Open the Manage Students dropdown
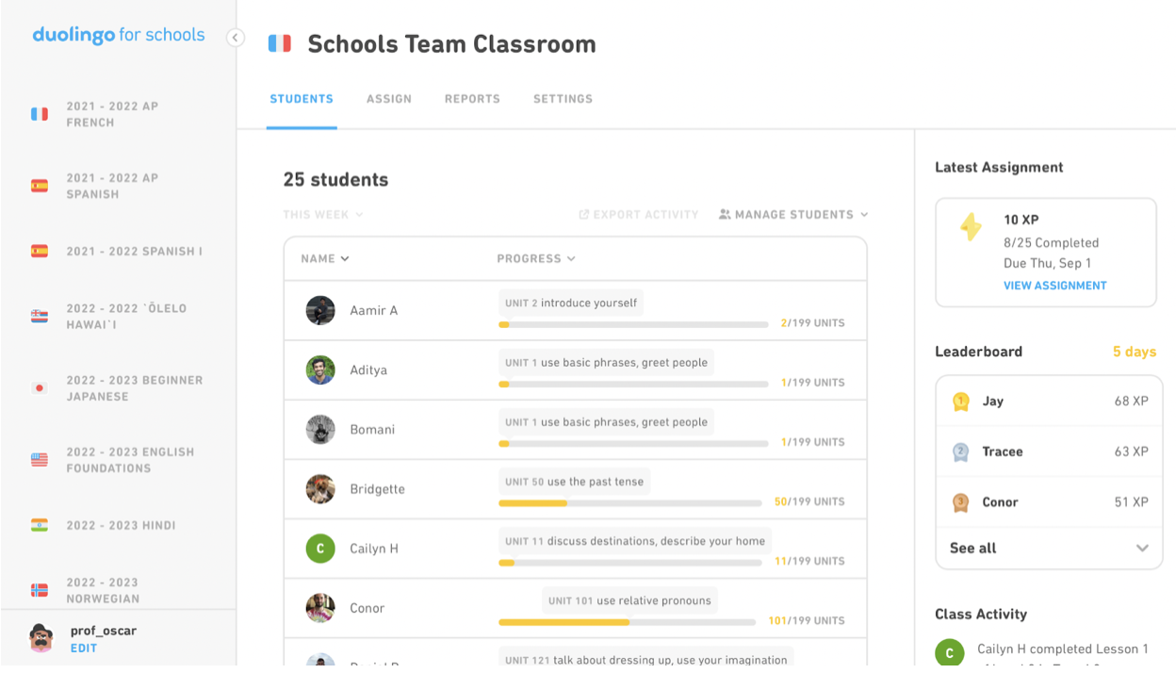1176x690 pixels. pyautogui.click(x=793, y=215)
